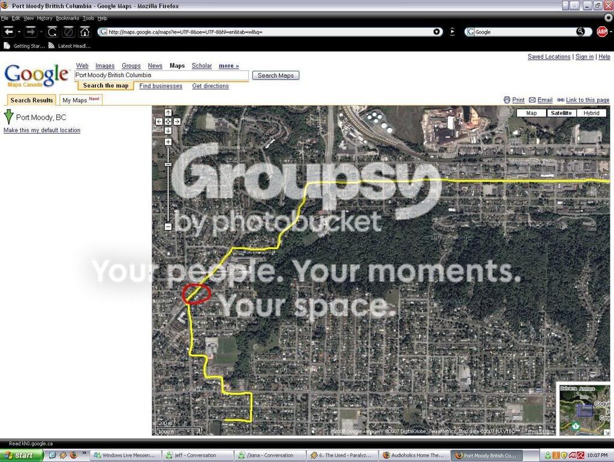Expand the quick launch overflow chevron

coord(84,454)
